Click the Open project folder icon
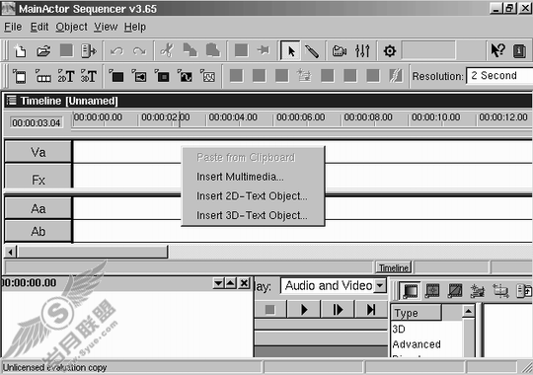Image resolution: width=533 pixels, height=375 pixels. [43, 51]
